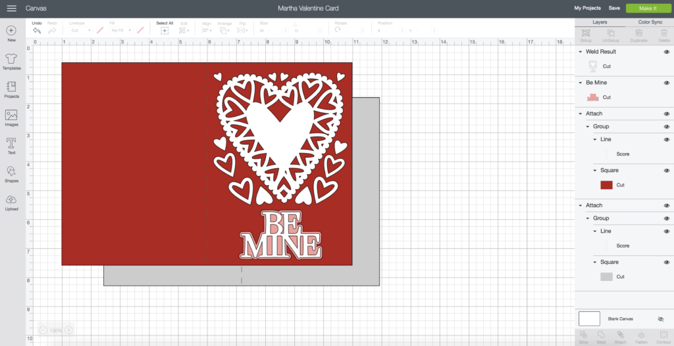674x346 pixels.
Task: Open the Arrange dropdown
Action: point(225,30)
